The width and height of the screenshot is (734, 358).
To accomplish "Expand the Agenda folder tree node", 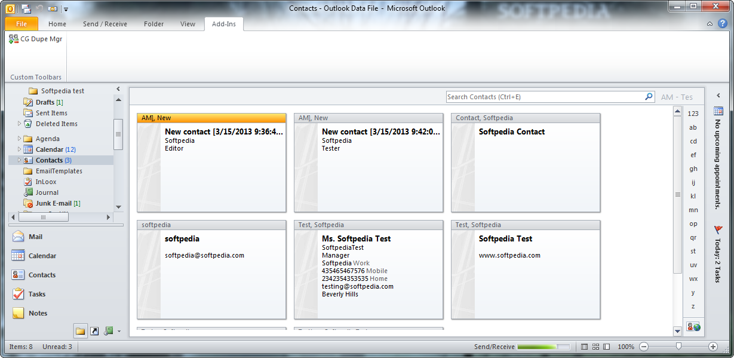I will pos(19,139).
